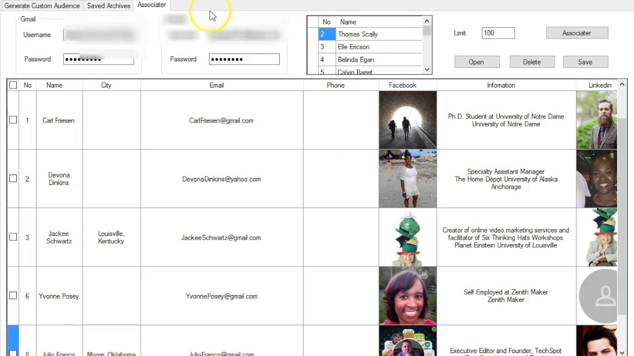Click the email JackeeSchwartz@gmail.com
The width and height of the screenshot is (634, 356).
click(221, 238)
